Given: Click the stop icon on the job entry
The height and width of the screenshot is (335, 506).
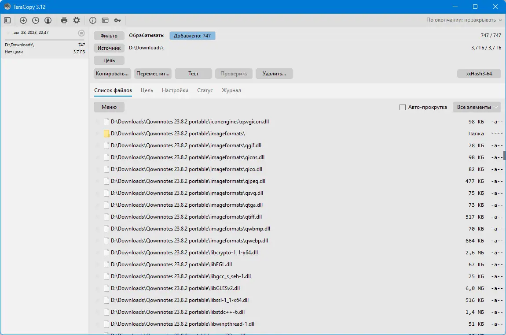Looking at the screenshot, I should 81,33.
